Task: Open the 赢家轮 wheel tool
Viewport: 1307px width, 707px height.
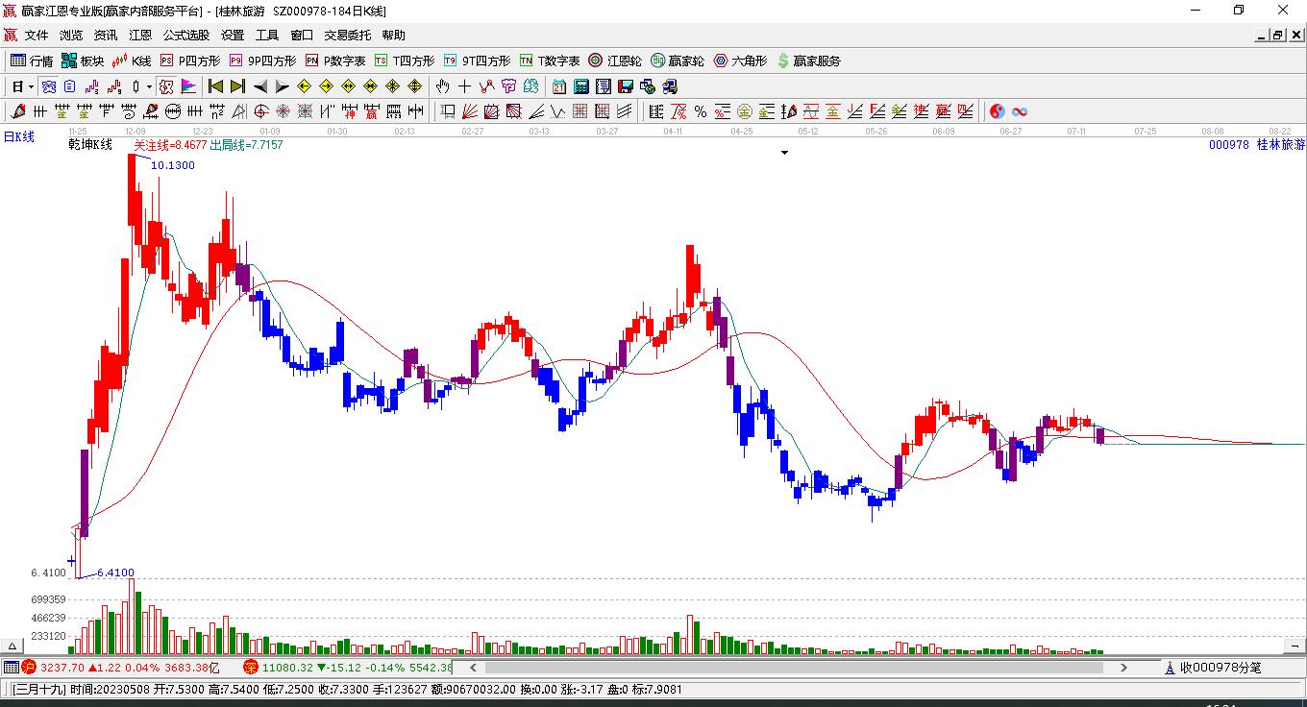Action: [678, 61]
